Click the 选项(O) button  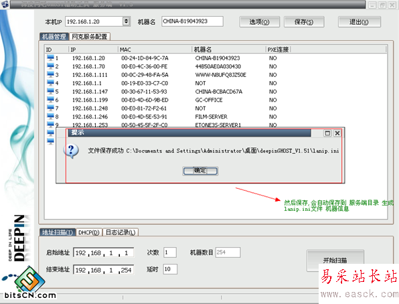click(259, 22)
